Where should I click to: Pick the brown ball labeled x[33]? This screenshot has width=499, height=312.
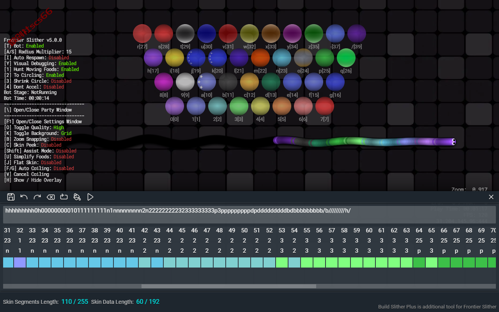271,34
